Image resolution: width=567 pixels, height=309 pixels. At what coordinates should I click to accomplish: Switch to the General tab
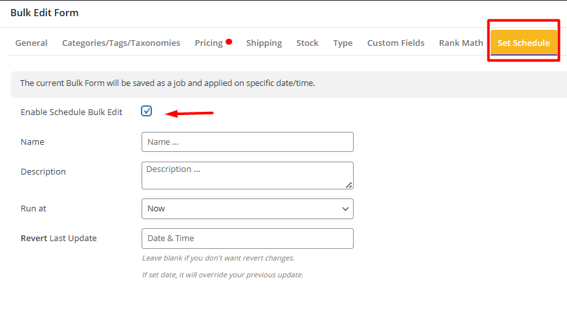click(31, 43)
